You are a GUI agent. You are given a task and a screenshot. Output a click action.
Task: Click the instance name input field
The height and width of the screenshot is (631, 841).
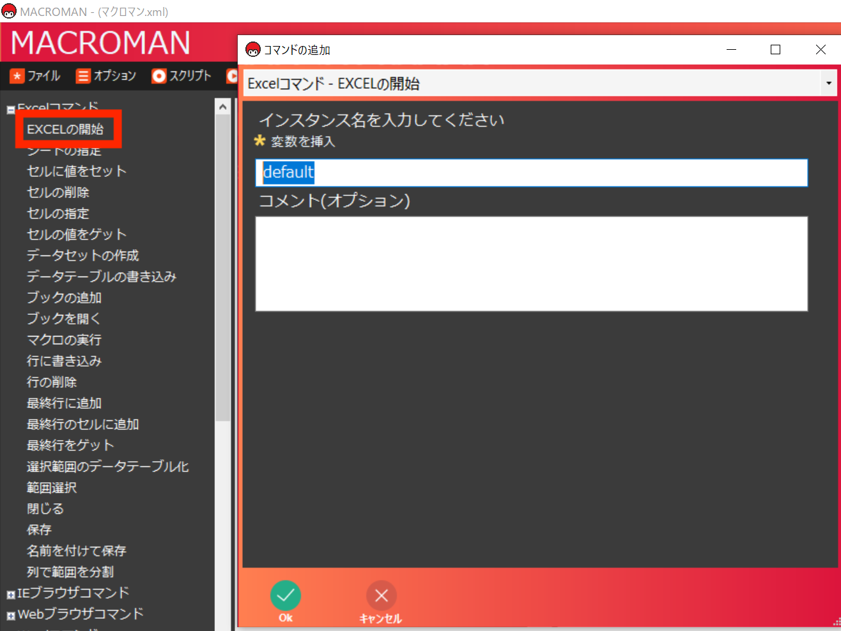[x=532, y=172]
